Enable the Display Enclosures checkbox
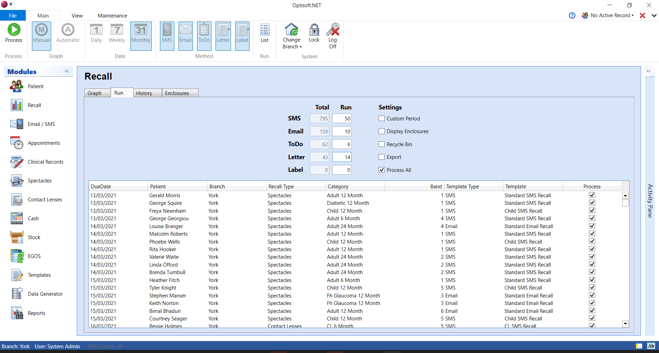 pos(382,131)
